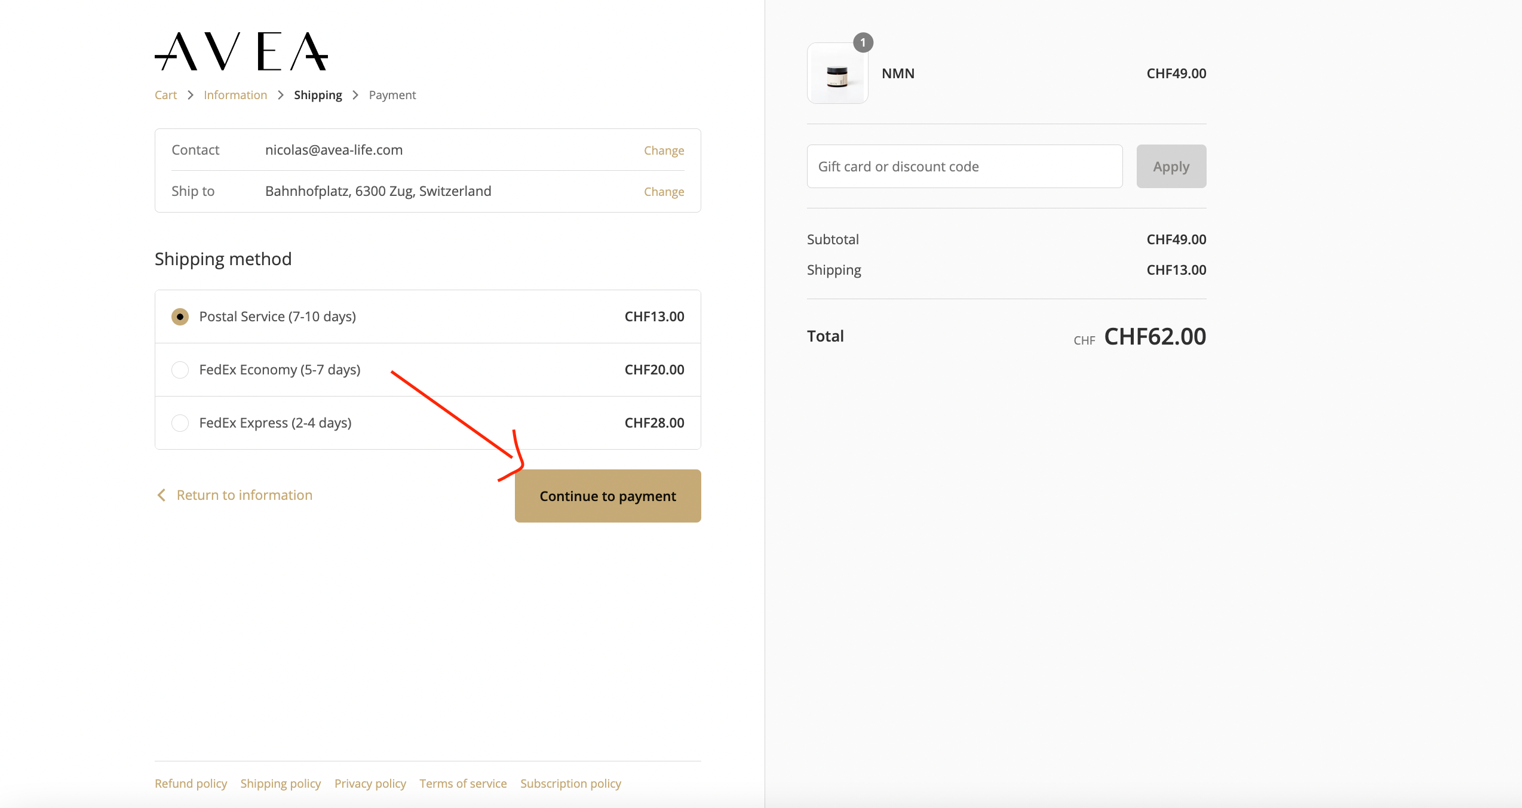Select the Shipping breadcrumb step
Viewport: 1522px width, 808px height.
[x=318, y=95]
